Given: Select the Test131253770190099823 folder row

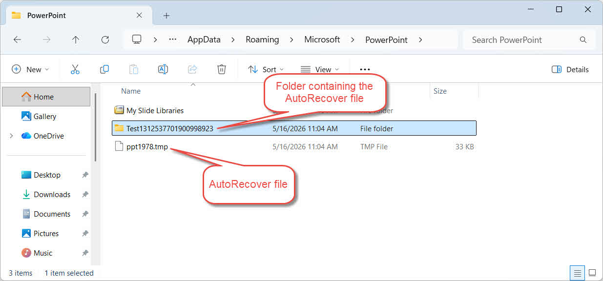Looking at the screenshot, I should 294,128.
